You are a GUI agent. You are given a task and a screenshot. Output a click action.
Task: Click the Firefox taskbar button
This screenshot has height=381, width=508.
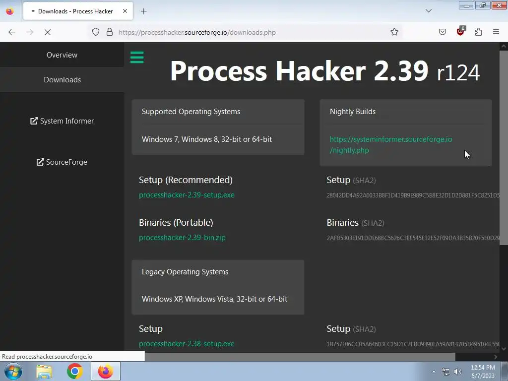tap(106, 371)
